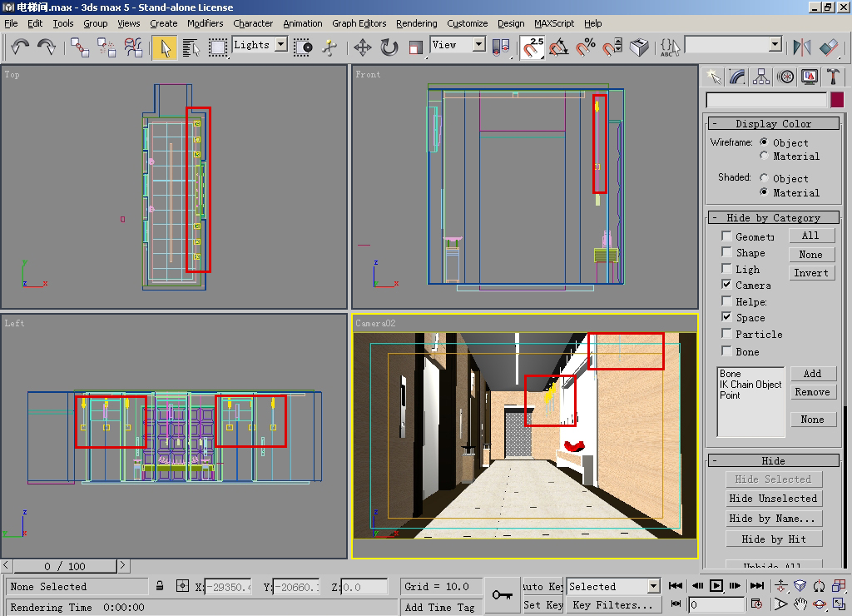Open the Rendering menu

[417, 23]
